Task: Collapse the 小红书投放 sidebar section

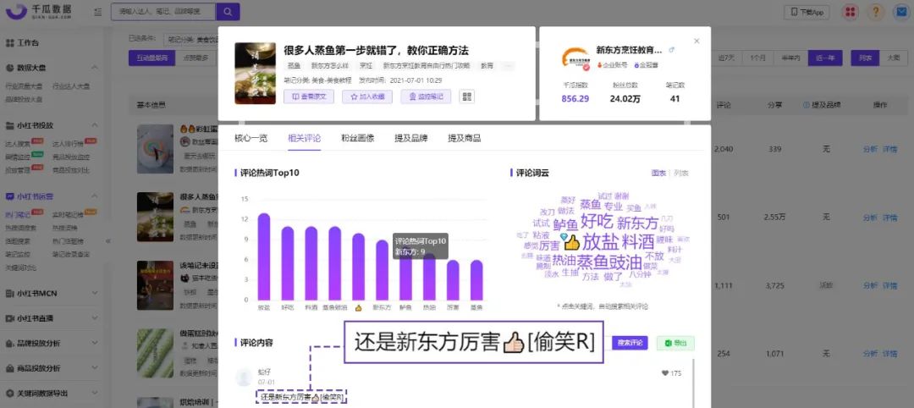Action: [x=95, y=125]
